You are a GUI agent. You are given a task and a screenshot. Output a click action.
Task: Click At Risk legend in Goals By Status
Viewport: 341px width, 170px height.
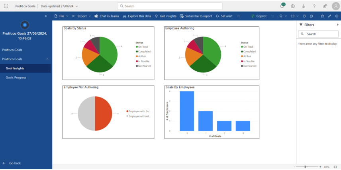tap(141, 56)
